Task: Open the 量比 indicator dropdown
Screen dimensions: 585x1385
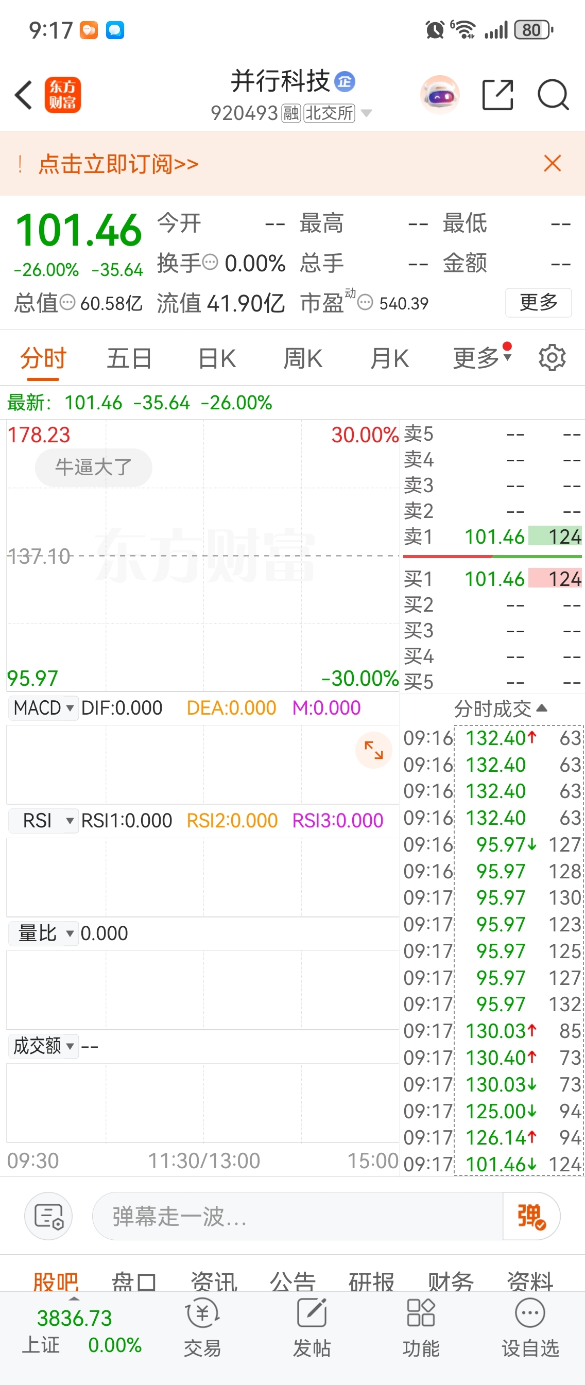Action: pyautogui.click(x=44, y=933)
